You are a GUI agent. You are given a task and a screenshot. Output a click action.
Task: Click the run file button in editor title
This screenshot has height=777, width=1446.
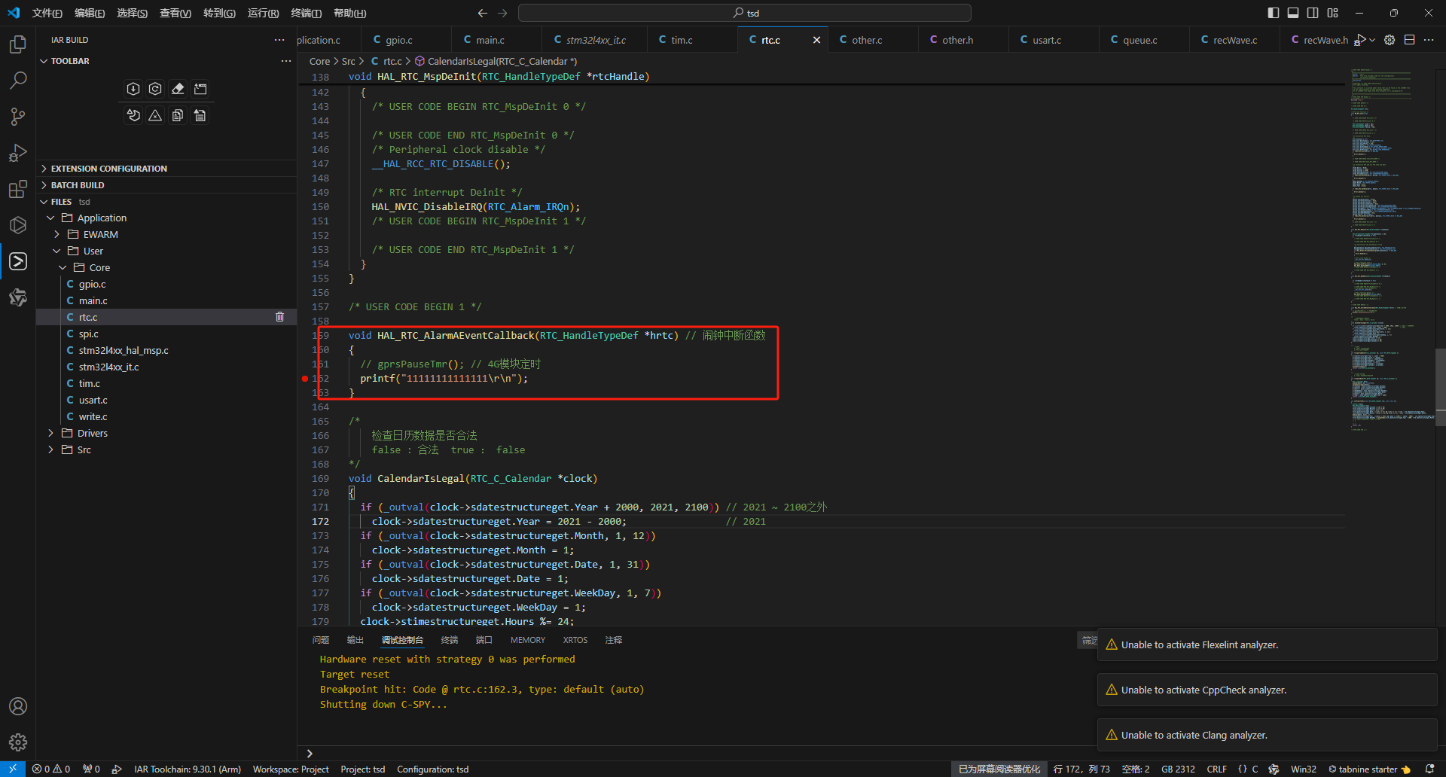click(1360, 40)
